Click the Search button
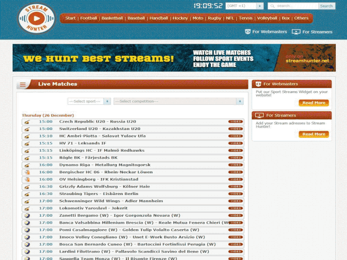This screenshot has width=347, height=260. pyautogui.click(x=327, y=6)
